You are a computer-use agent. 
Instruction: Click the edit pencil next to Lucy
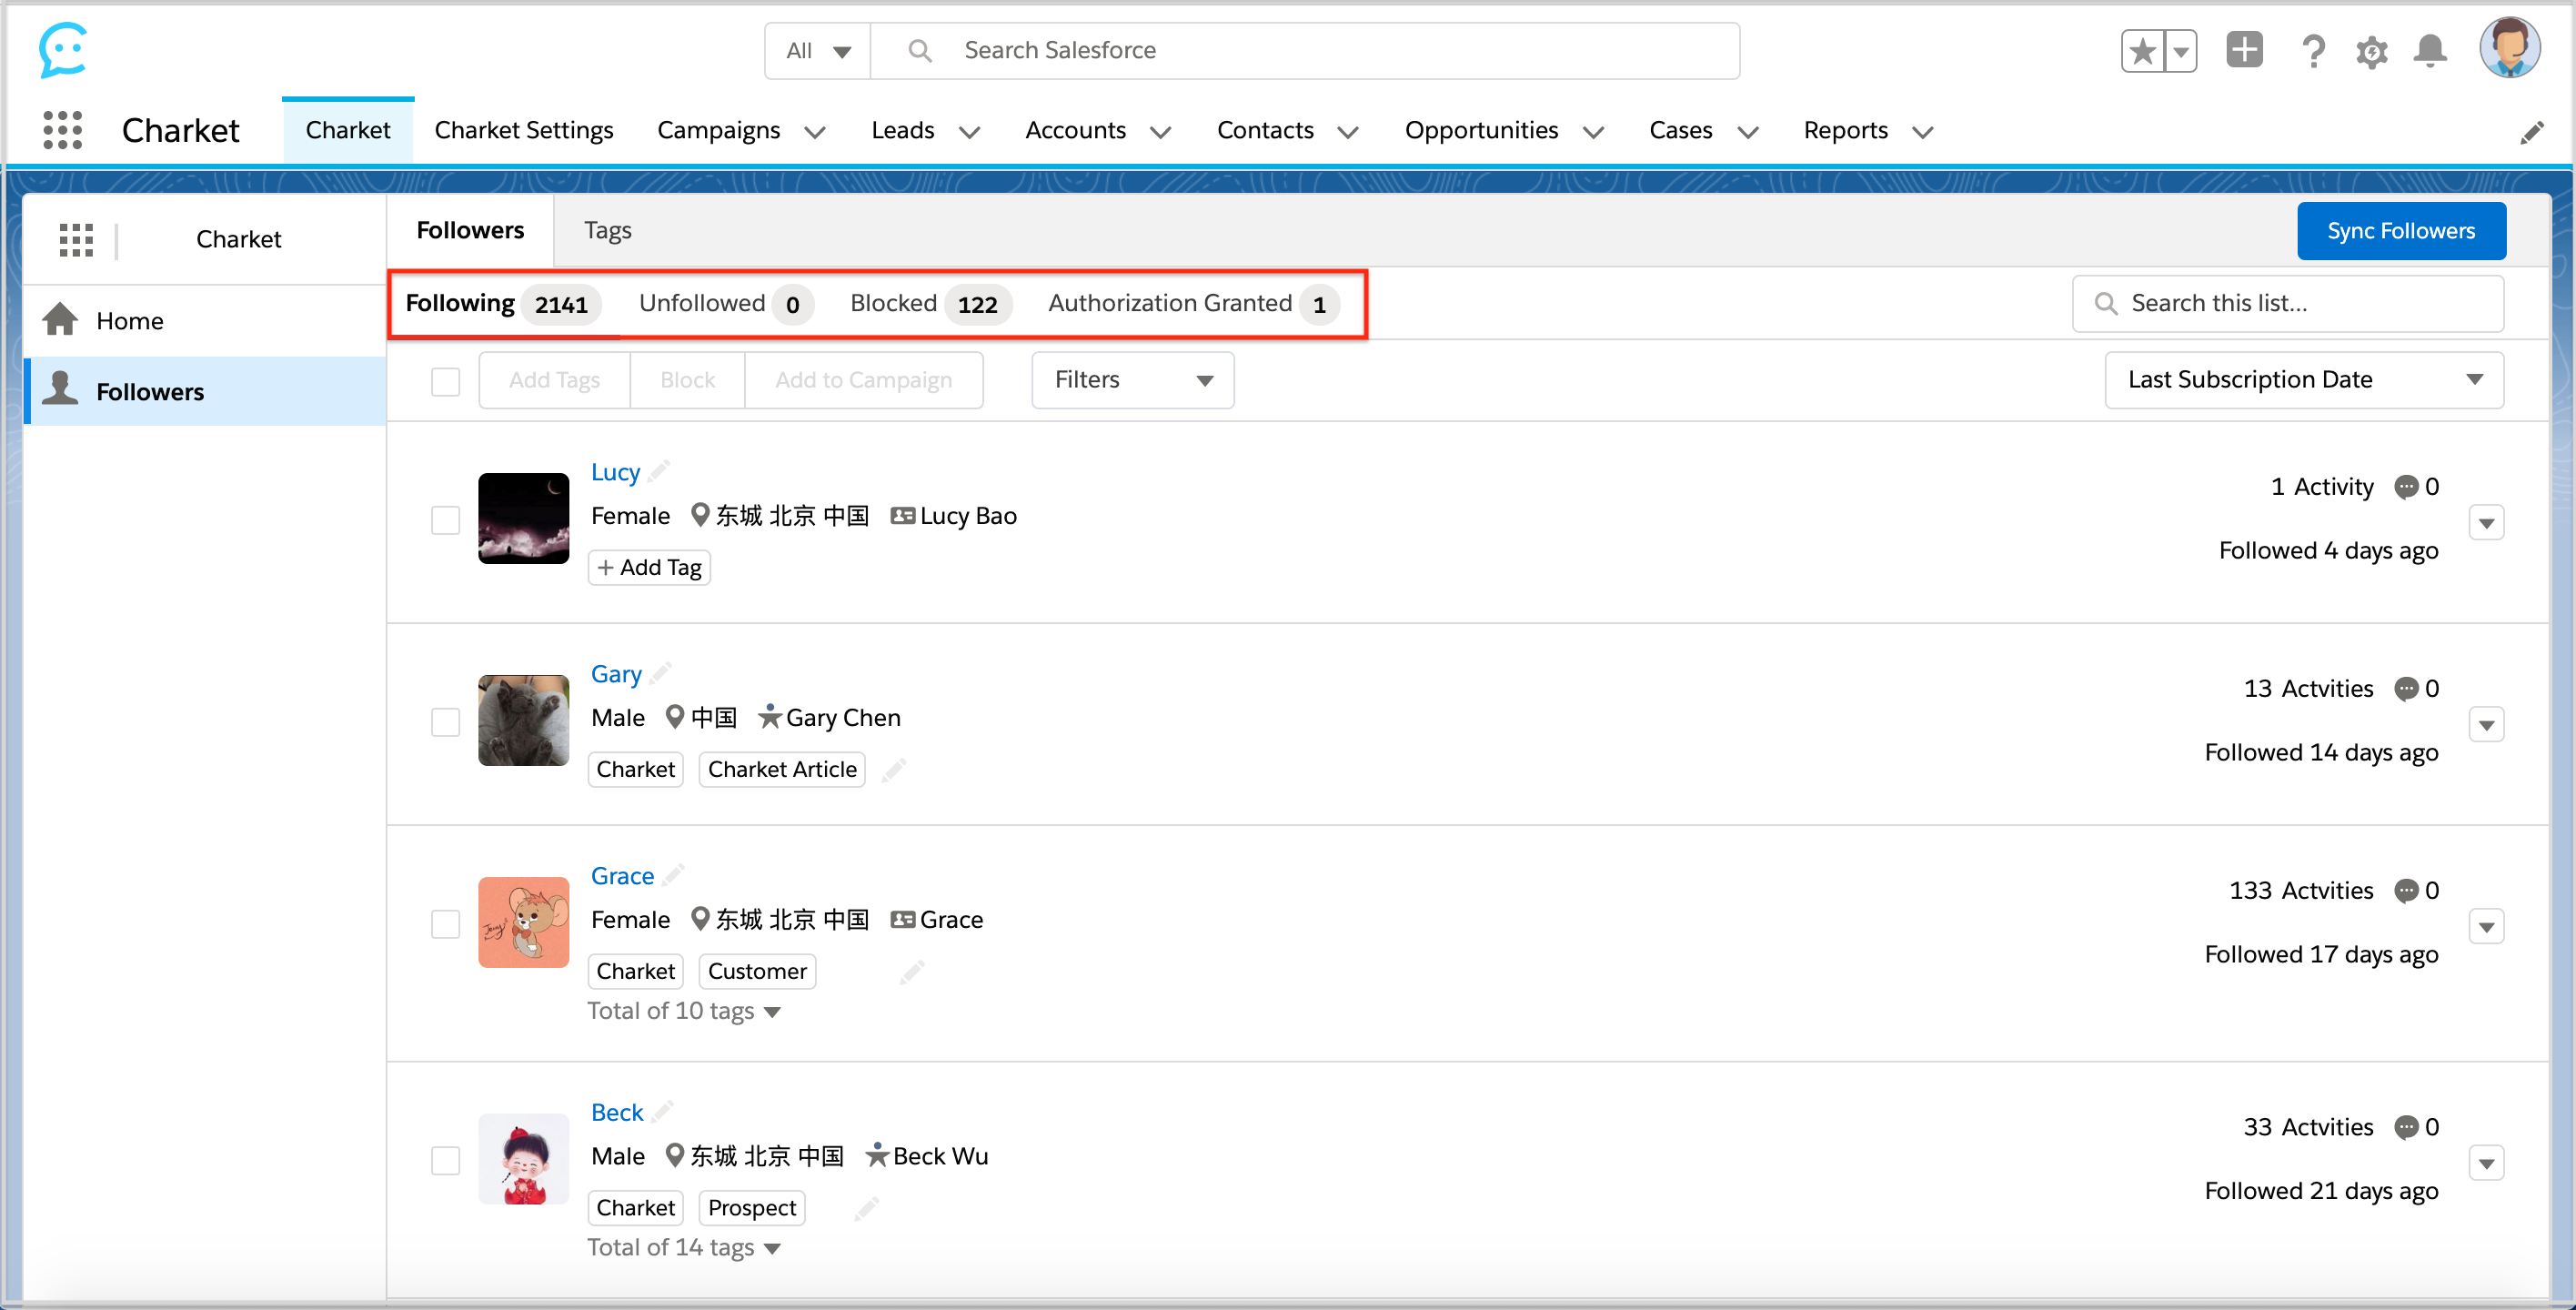click(658, 471)
